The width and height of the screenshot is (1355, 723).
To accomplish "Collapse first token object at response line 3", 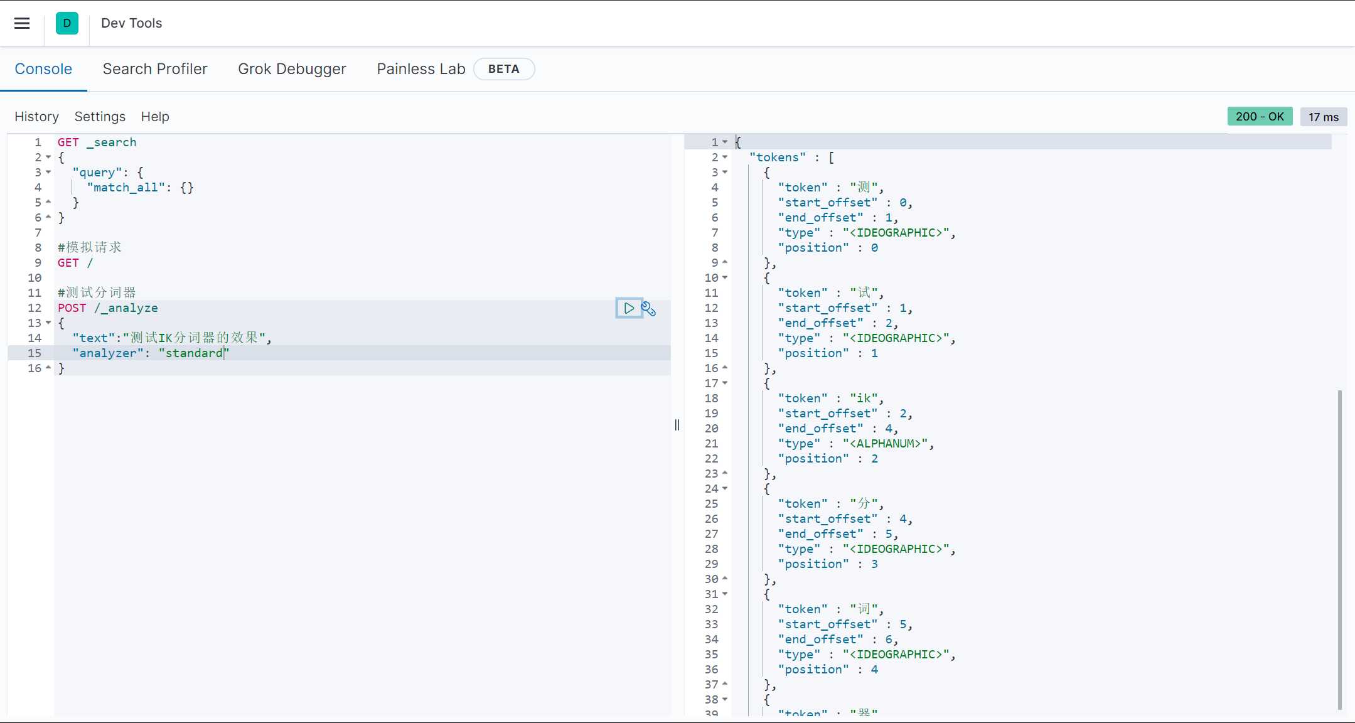I will pos(725,173).
